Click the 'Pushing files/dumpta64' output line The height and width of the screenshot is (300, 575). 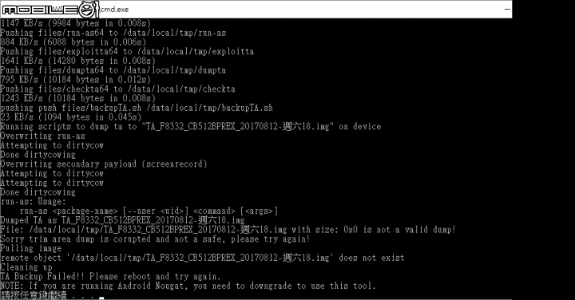click(113, 70)
